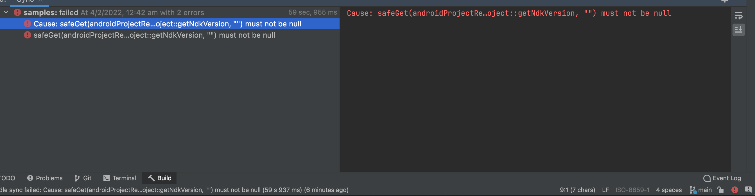Switch to the Build tab at bottom
This screenshot has height=196, width=755.
coord(159,178)
